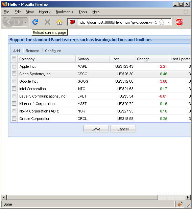The image size is (192, 209).
Task: Open the Bookmarks menu
Action: coord(65,12)
